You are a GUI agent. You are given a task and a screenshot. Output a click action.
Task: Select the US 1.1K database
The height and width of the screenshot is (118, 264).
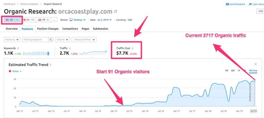pyautogui.click(x=12, y=20)
